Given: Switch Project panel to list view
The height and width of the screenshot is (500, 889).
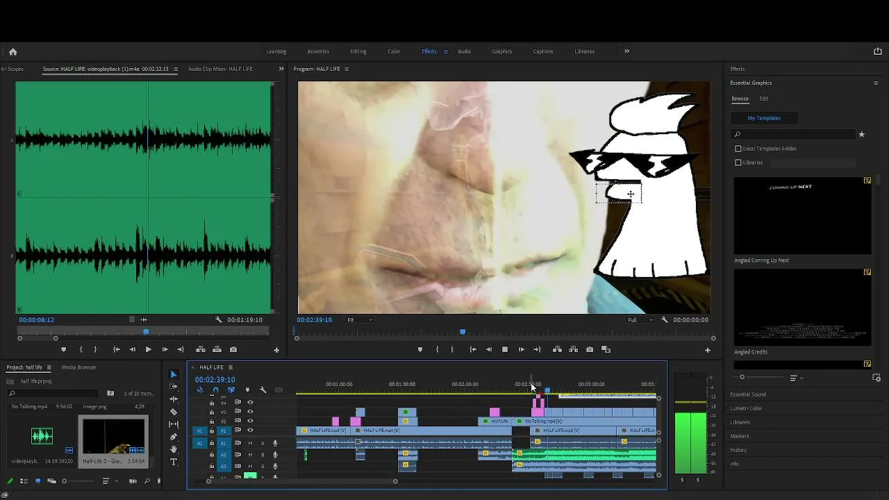Looking at the screenshot, I should pyautogui.click(x=24, y=481).
